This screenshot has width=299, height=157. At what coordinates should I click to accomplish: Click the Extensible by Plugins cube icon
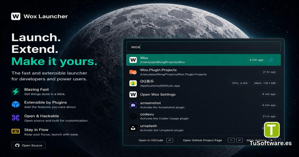(16, 104)
